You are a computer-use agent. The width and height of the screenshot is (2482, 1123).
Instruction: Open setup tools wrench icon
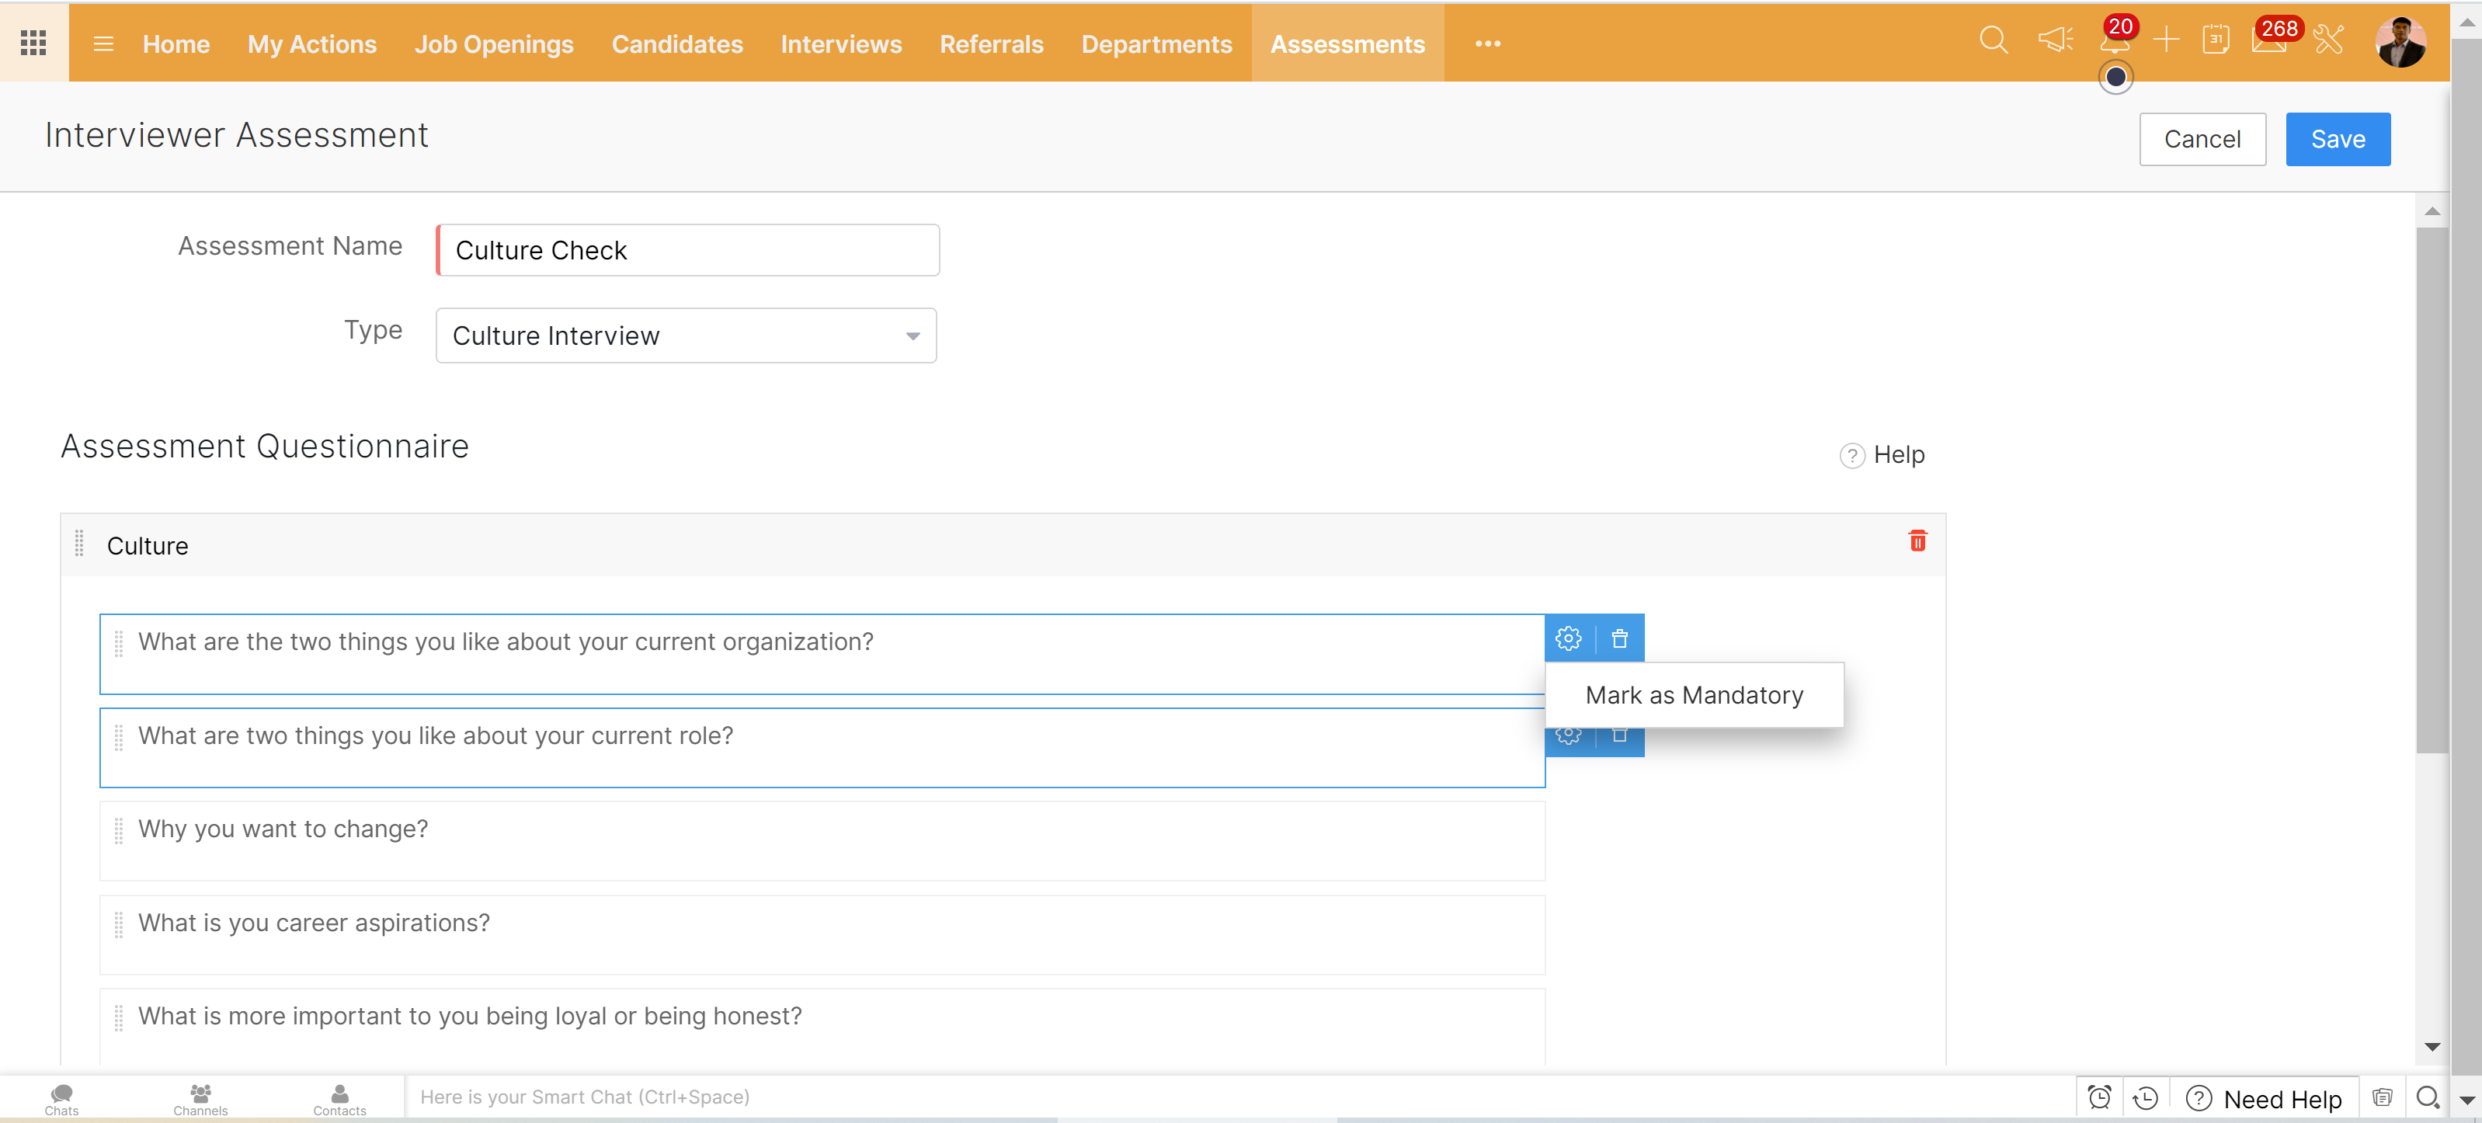[2329, 41]
